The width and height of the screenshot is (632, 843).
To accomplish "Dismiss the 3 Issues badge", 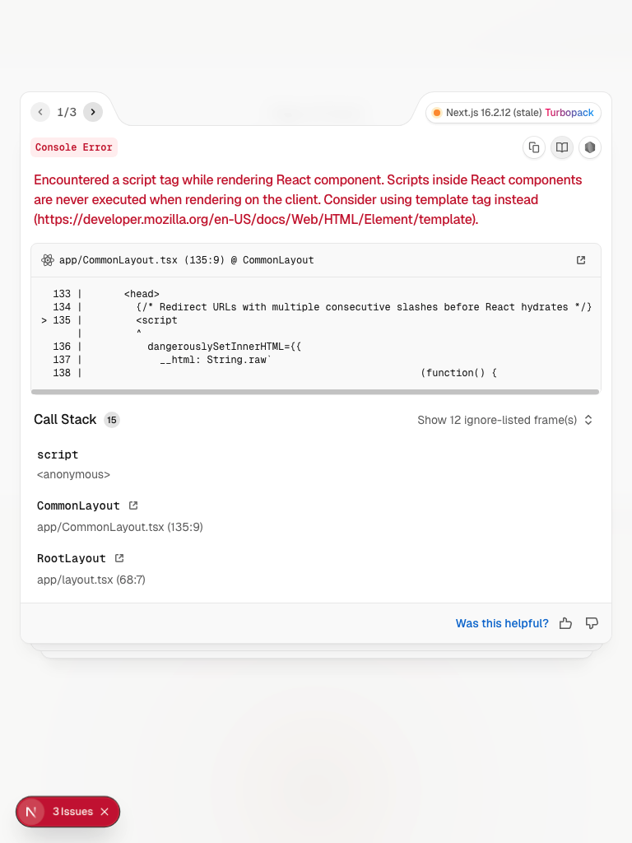I will coord(105,812).
